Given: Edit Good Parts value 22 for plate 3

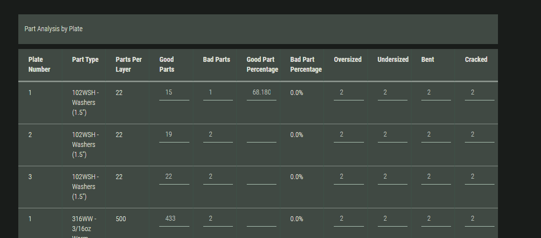Looking at the screenshot, I should [174, 177].
